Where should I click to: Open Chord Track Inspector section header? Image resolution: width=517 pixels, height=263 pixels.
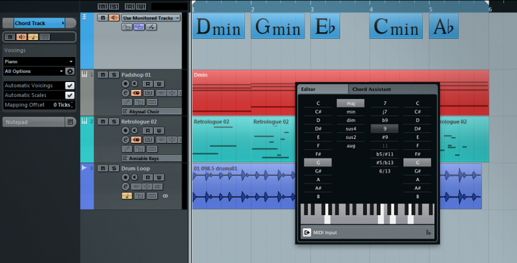pos(39,23)
